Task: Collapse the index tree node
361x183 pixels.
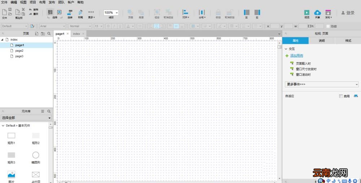Action: click(2, 40)
